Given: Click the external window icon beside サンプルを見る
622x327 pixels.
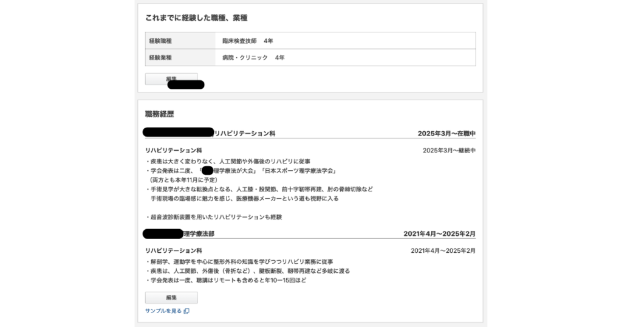Looking at the screenshot, I should (x=186, y=311).
